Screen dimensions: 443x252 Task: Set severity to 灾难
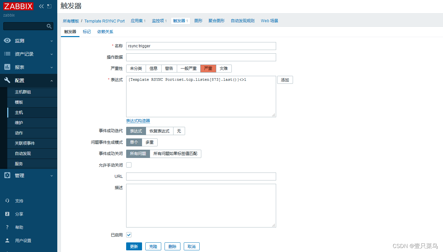[224, 69]
